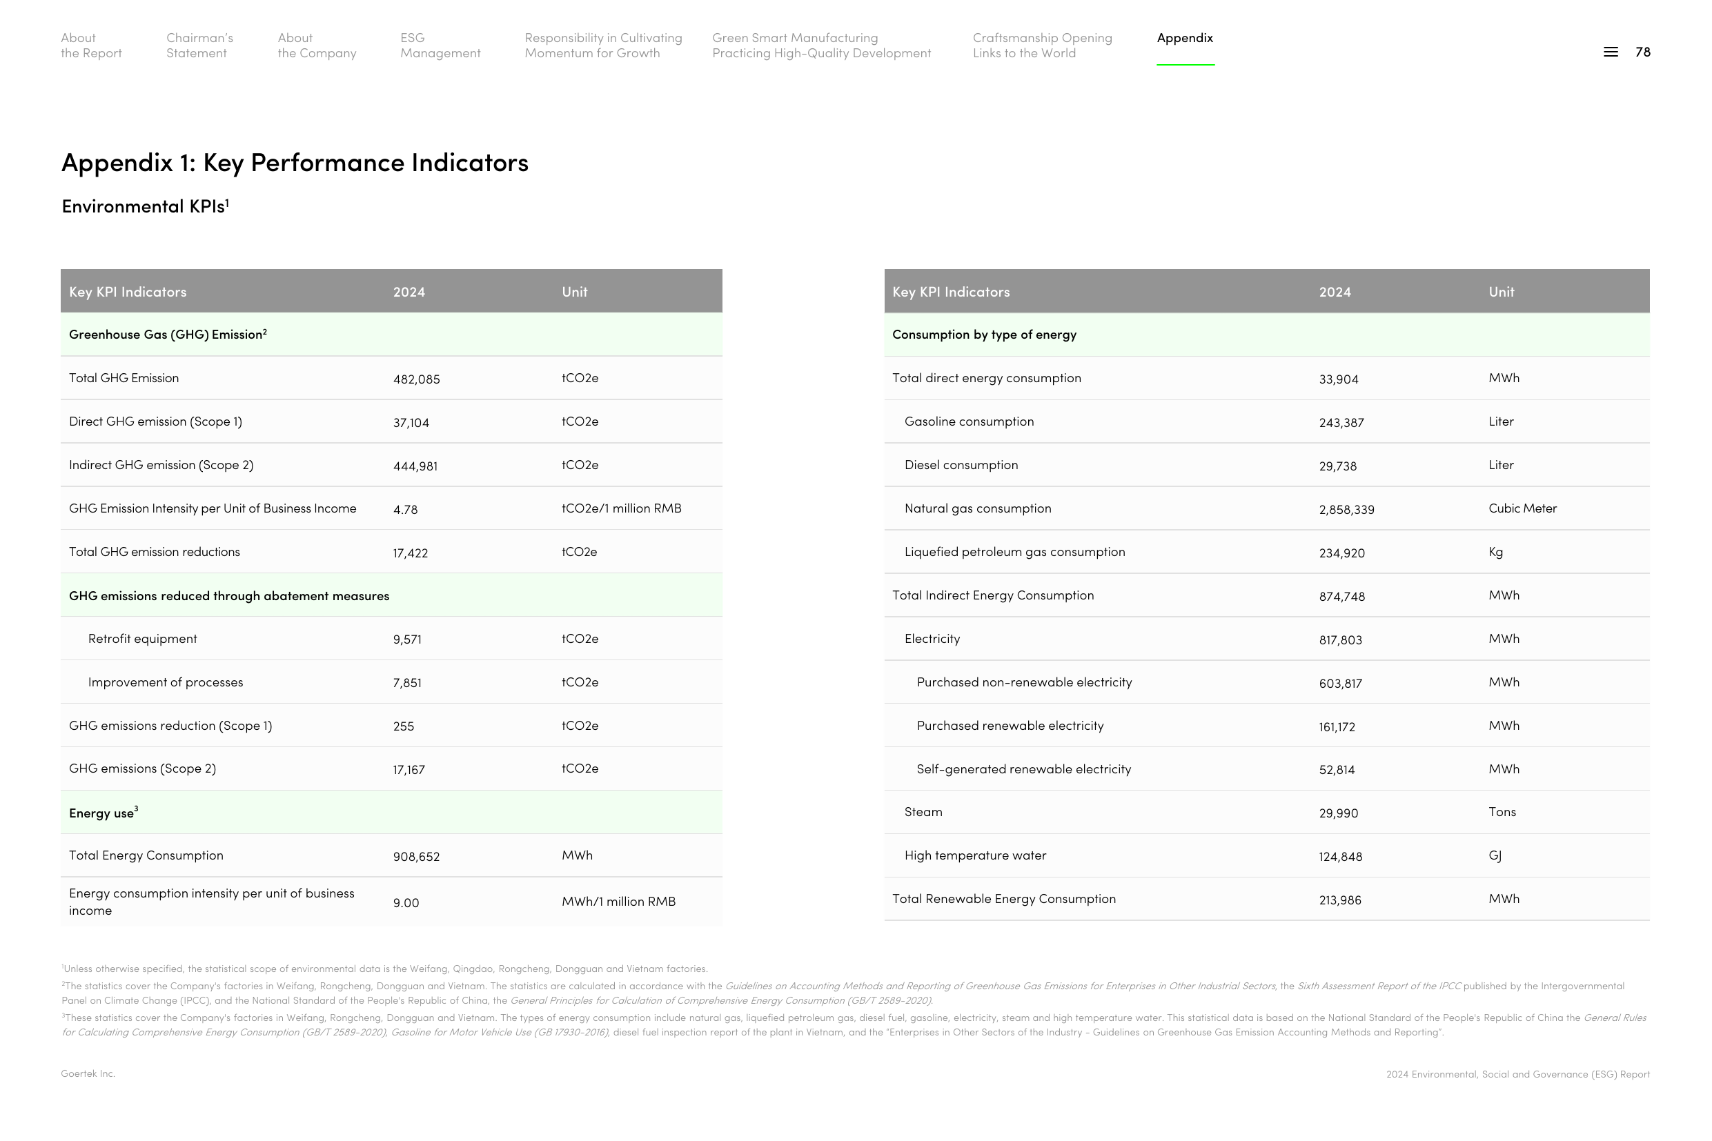This screenshot has width=1712, height=1141.
Task: Click Improvement of processes row
Action: pos(391,682)
